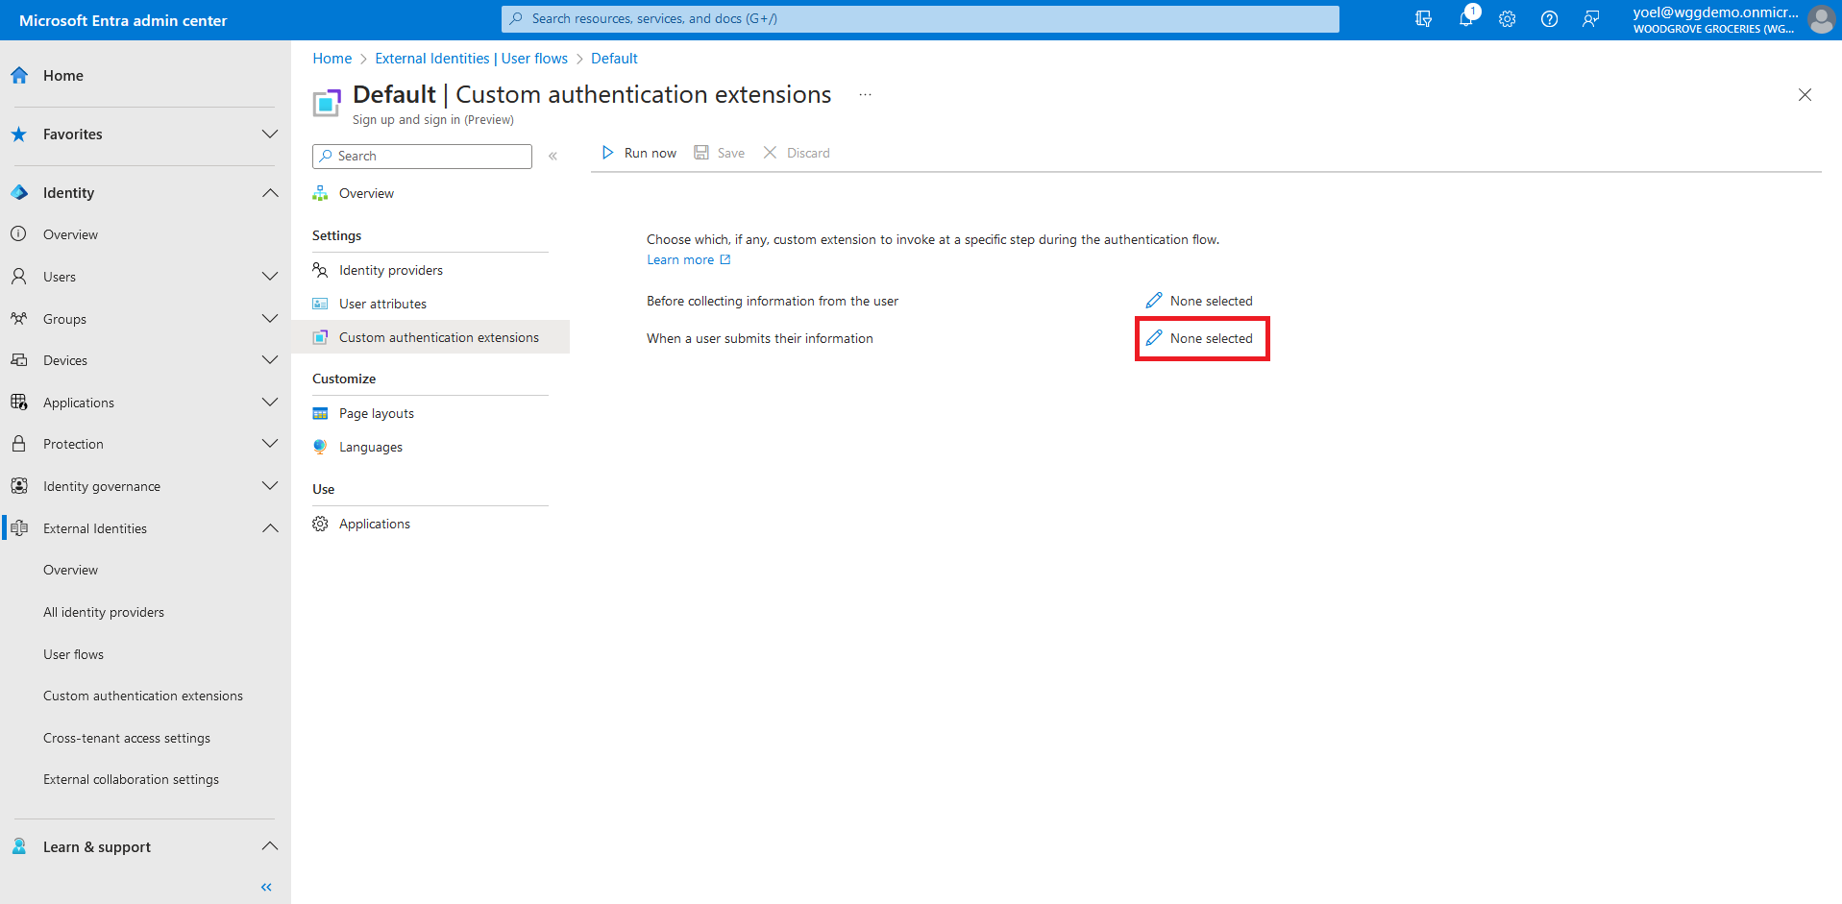Click the Copilot icon in top bar
1842x904 pixels.
click(x=1423, y=19)
